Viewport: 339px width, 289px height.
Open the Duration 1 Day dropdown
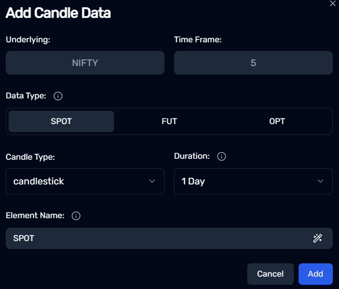253,182
